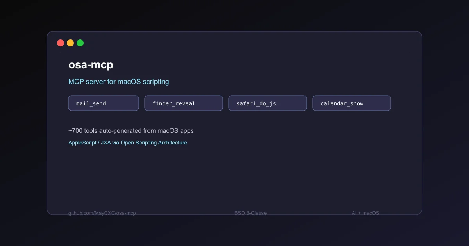Click the mail_send tool chip
The image size is (469, 246).
click(x=104, y=103)
